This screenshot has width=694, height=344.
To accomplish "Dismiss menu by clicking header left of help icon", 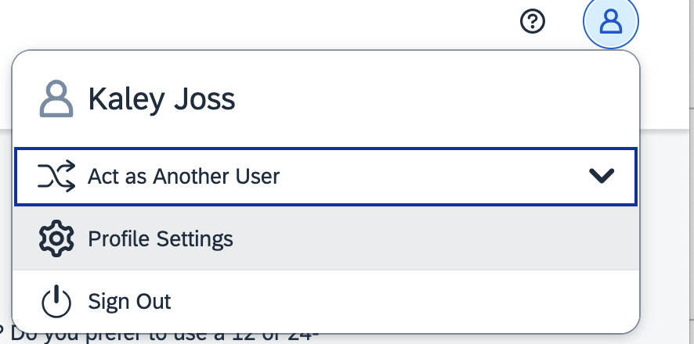I will tap(310, 22).
